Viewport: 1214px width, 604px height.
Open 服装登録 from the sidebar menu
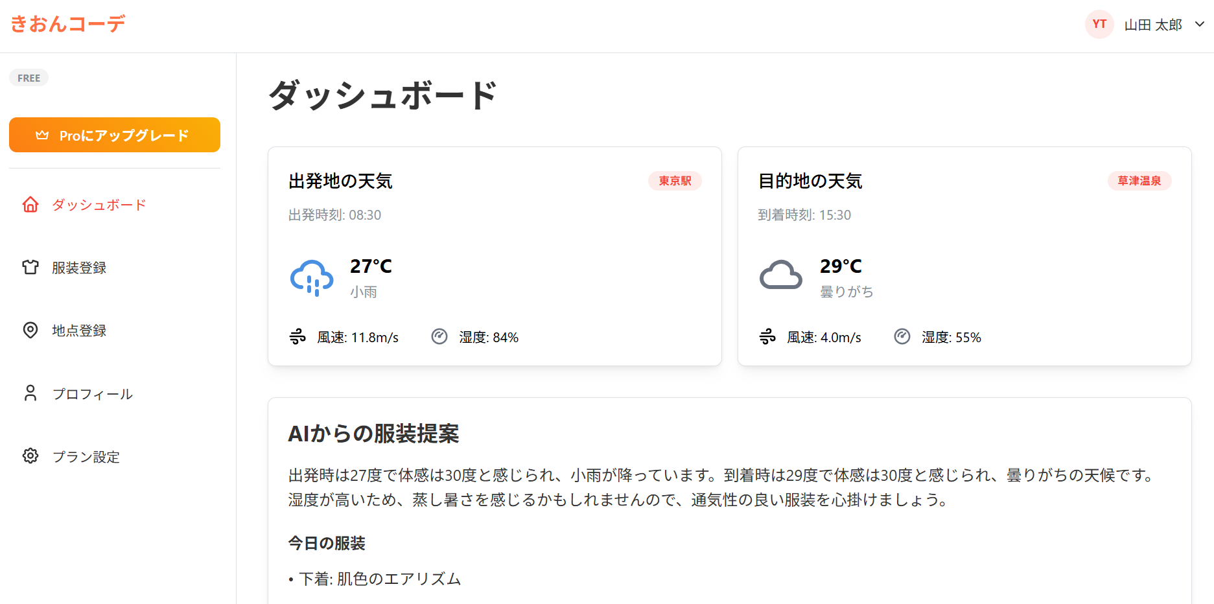(79, 267)
